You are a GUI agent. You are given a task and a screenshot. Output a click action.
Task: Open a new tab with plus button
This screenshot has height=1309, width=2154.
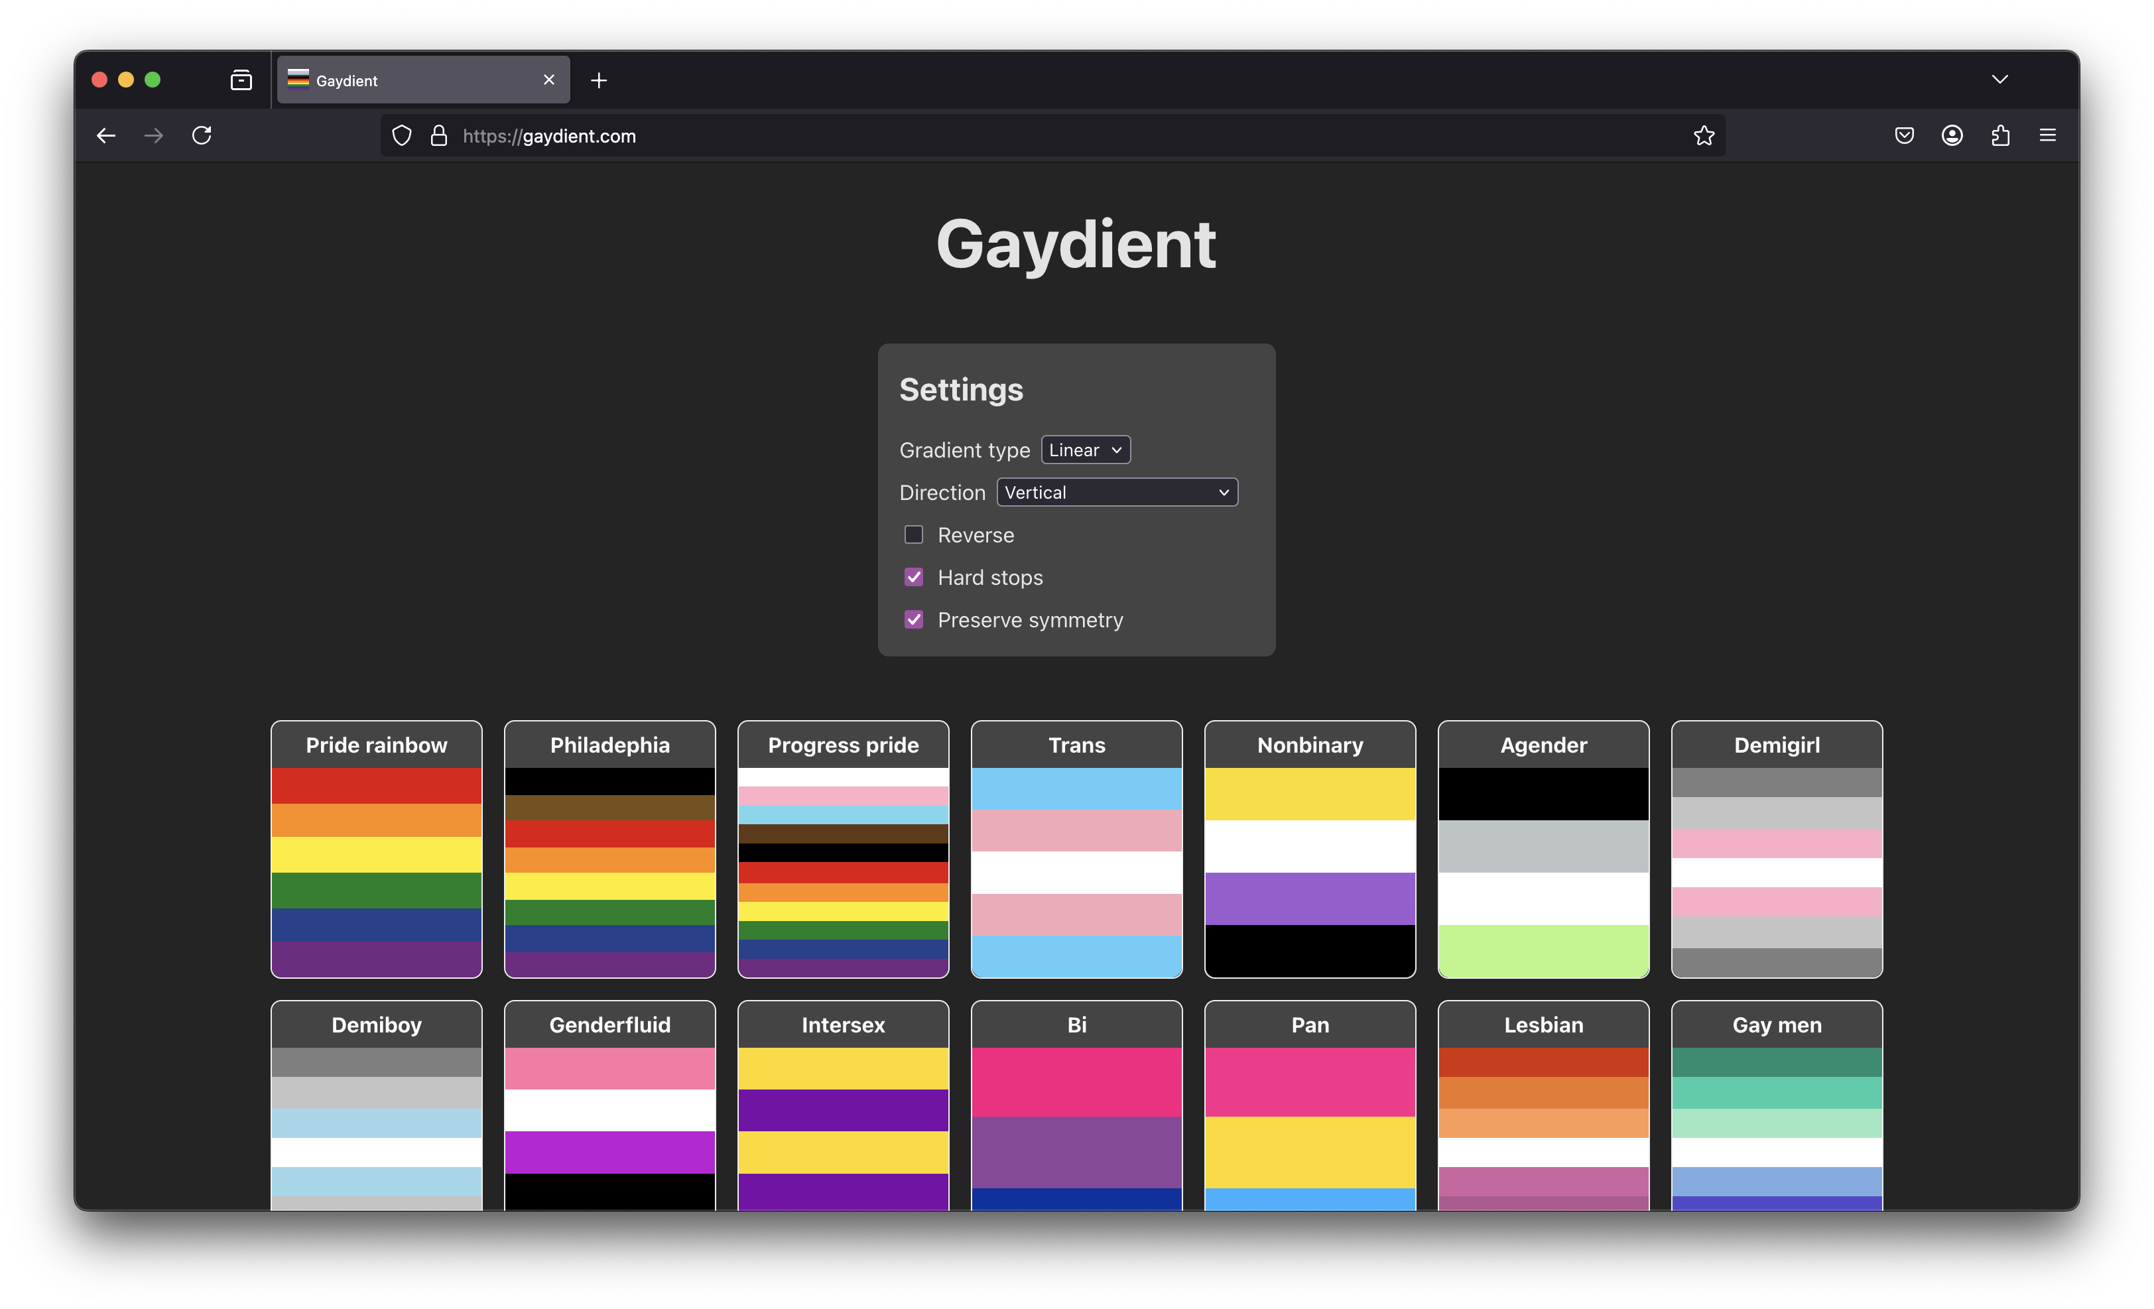[599, 80]
